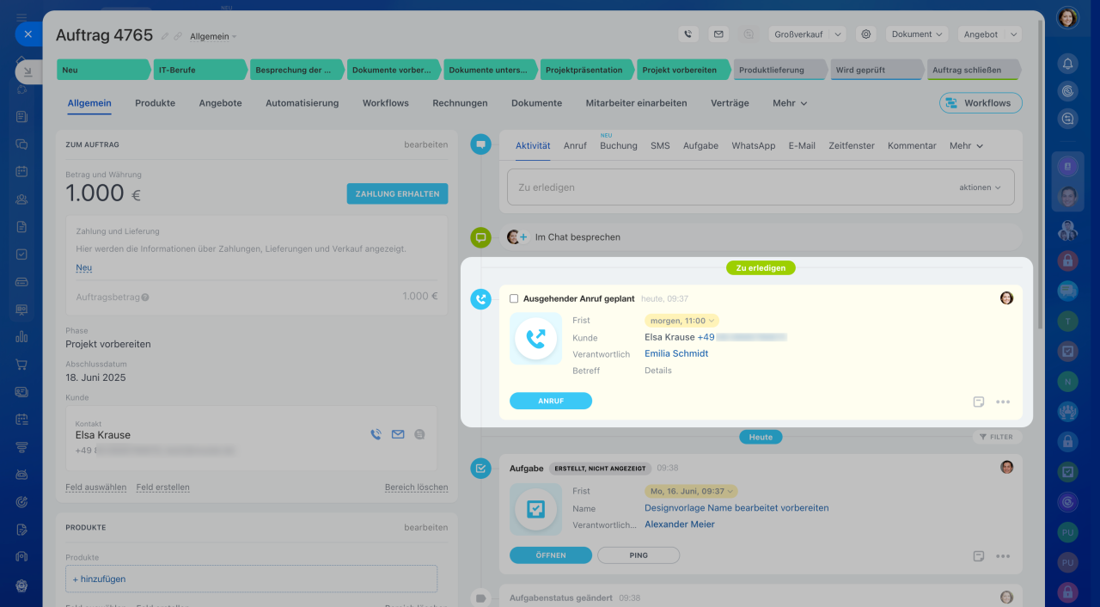Click the outgoing call timeline icon
This screenshot has height=607, width=1100.
tap(480, 299)
